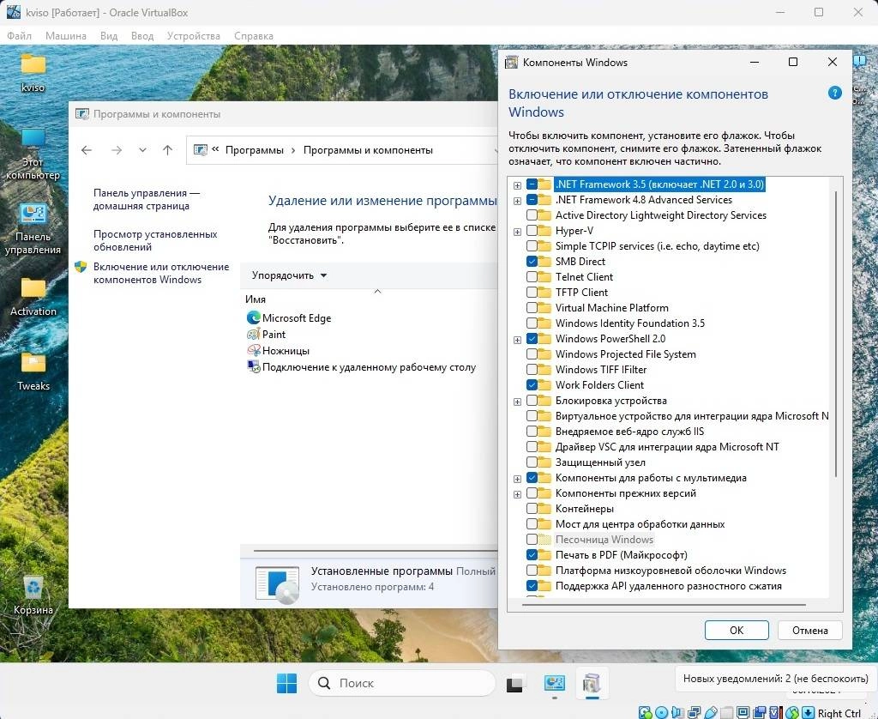Select the Control Panel taskbar icon
878x719 pixels.
click(555, 683)
